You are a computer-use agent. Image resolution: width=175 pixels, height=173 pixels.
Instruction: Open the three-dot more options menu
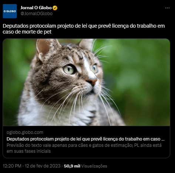click(167, 8)
